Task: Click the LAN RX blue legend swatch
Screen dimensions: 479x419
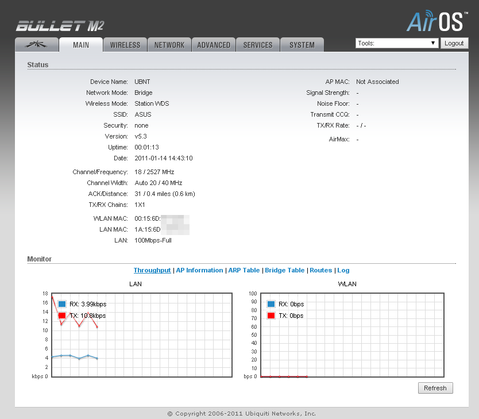Action: pyautogui.click(x=62, y=304)
